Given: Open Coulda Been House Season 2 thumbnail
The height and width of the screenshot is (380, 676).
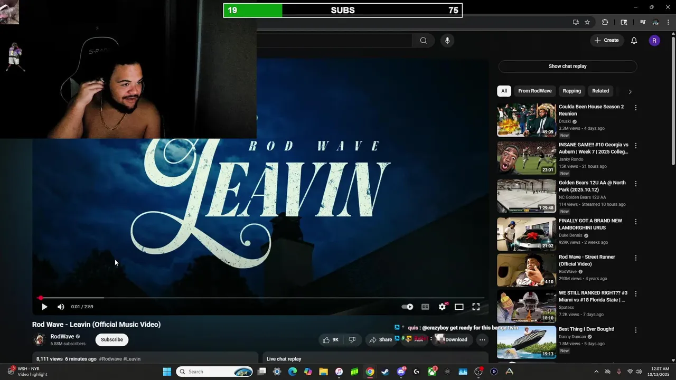Looking at the screenshot, I should [x=527, y=120].
